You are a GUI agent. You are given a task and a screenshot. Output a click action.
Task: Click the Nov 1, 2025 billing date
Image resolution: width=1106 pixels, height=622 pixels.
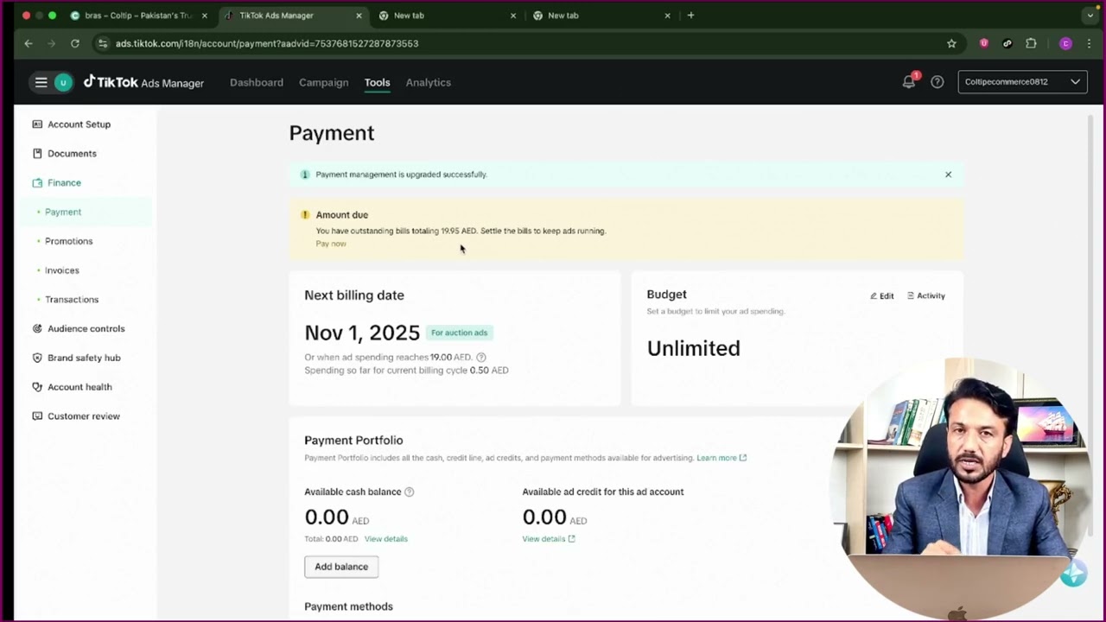click(x=362, y=333)
